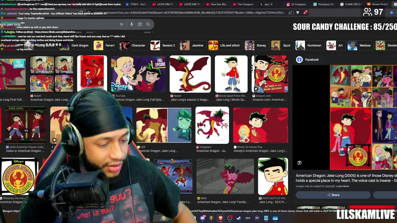Open the 4K downloader taskbar icon
This screenshot has height=223, width=397.
257,218
